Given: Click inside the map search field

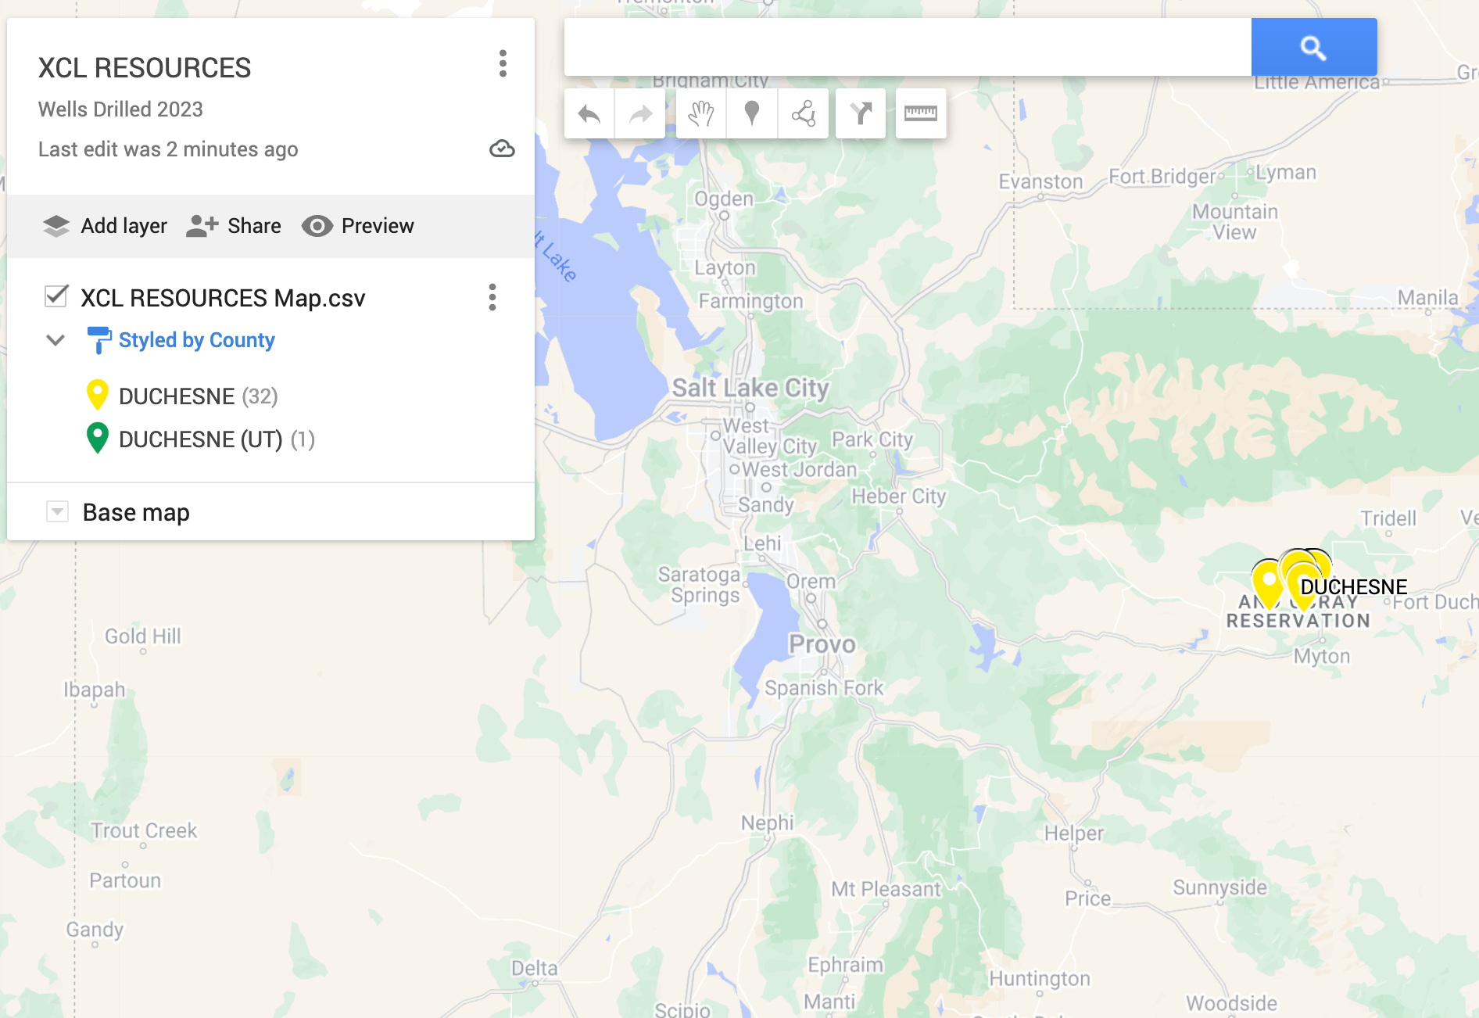Looking at the screenshot, I should (x=907, y=48).
